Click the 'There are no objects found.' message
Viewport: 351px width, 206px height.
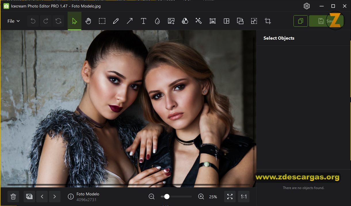[x=303, y=188]
